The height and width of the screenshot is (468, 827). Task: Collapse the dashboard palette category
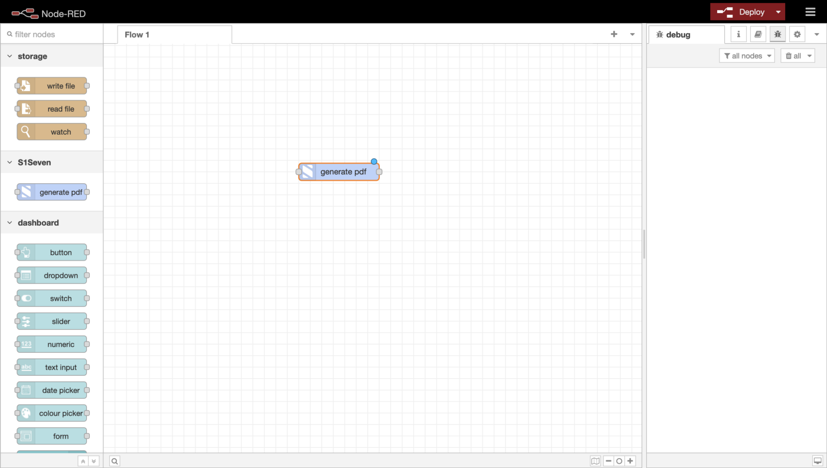[x=10, y=223]
